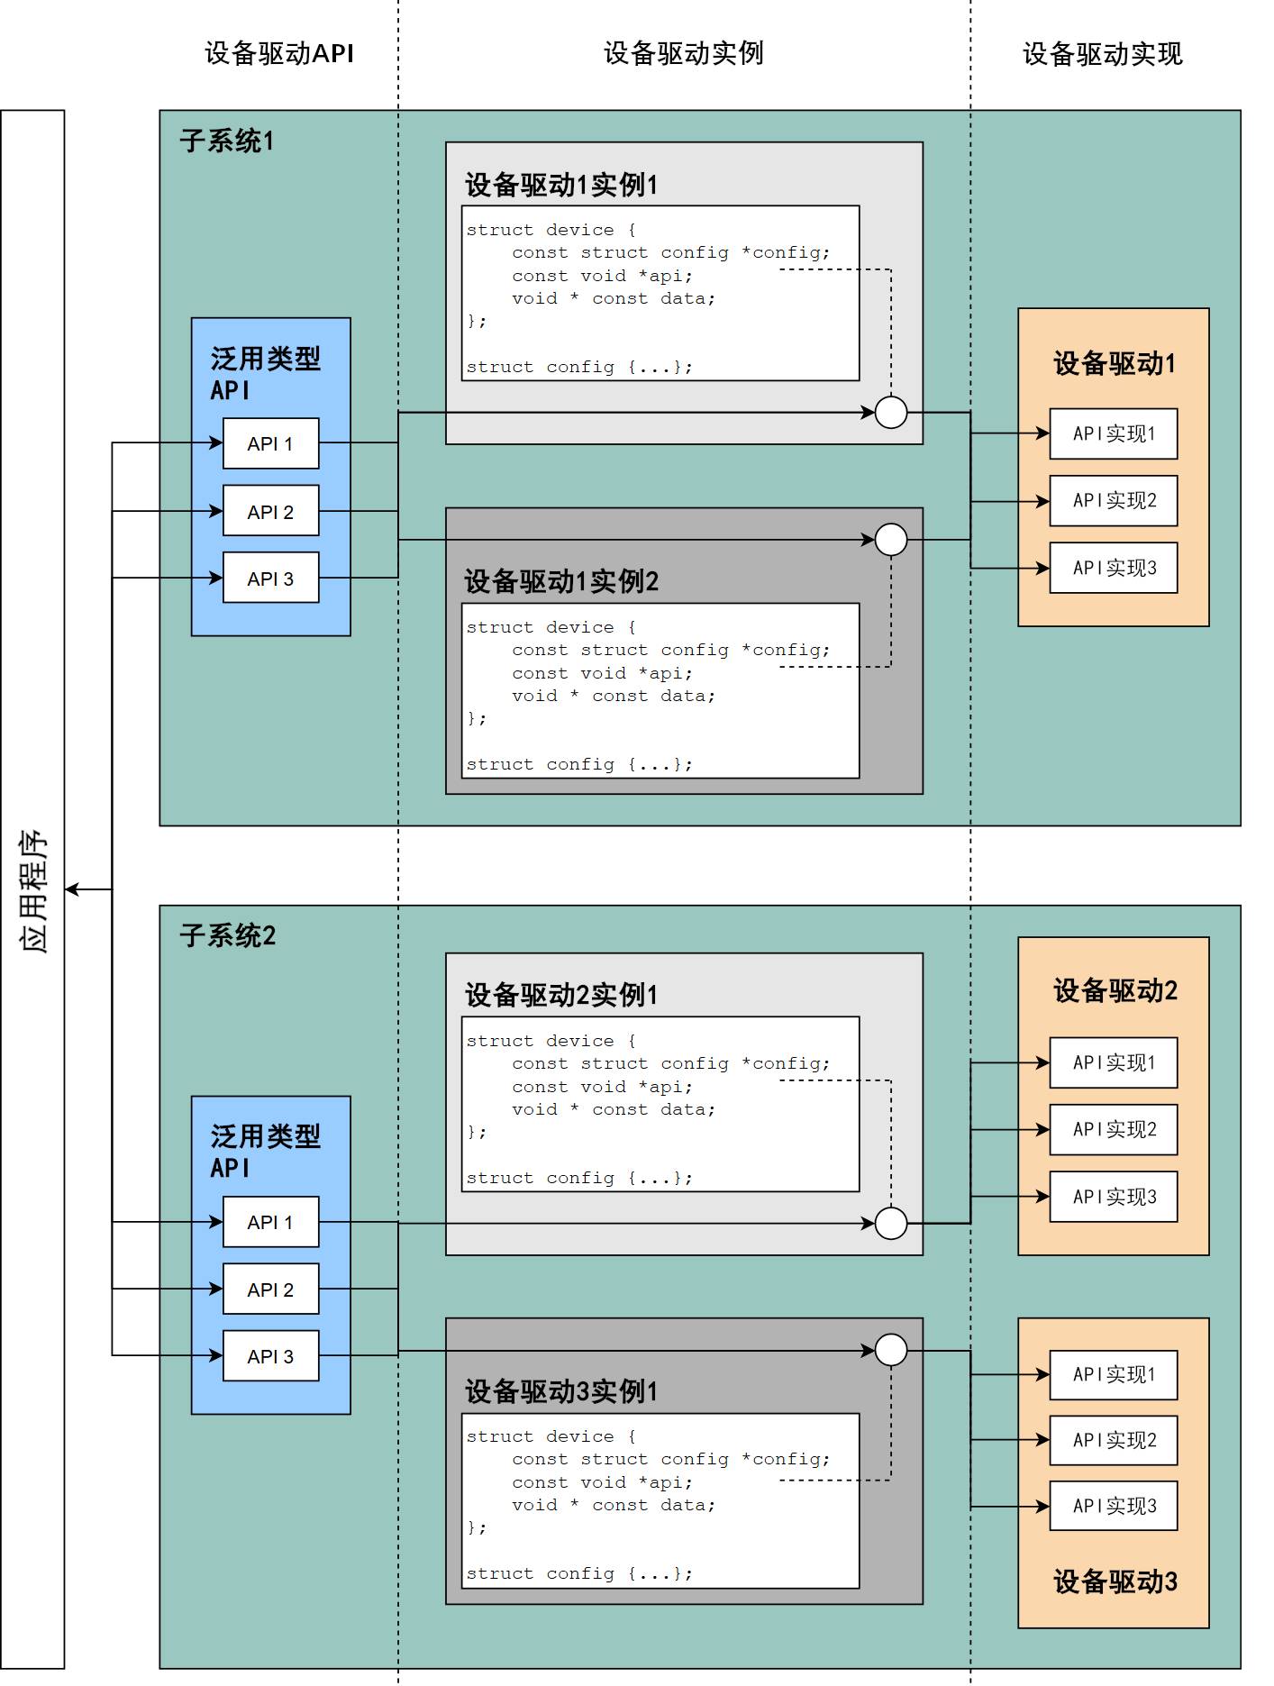This screenshot has width=1274, height=1686.
Task: Select API实现3 in the 设备驱动3 block
Action: click(x=1113, y=1506)
